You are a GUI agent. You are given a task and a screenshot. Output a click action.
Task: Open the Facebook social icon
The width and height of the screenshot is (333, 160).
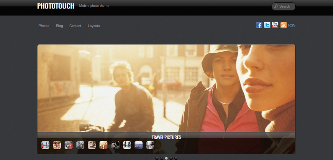click(259, 25)
